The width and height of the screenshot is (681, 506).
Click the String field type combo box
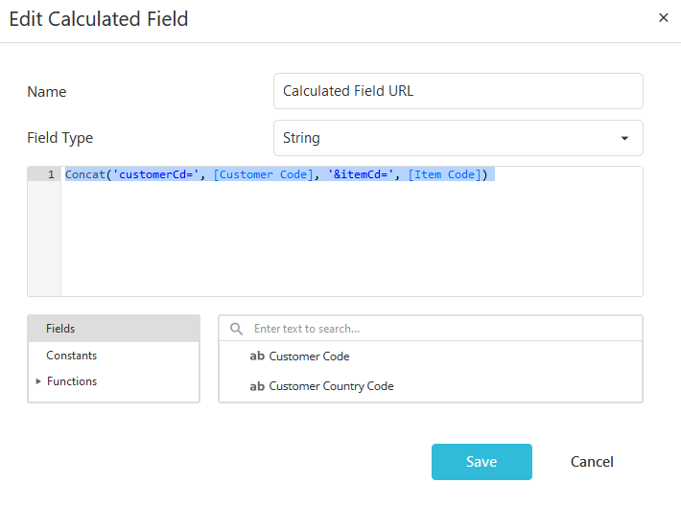point(451,138)
